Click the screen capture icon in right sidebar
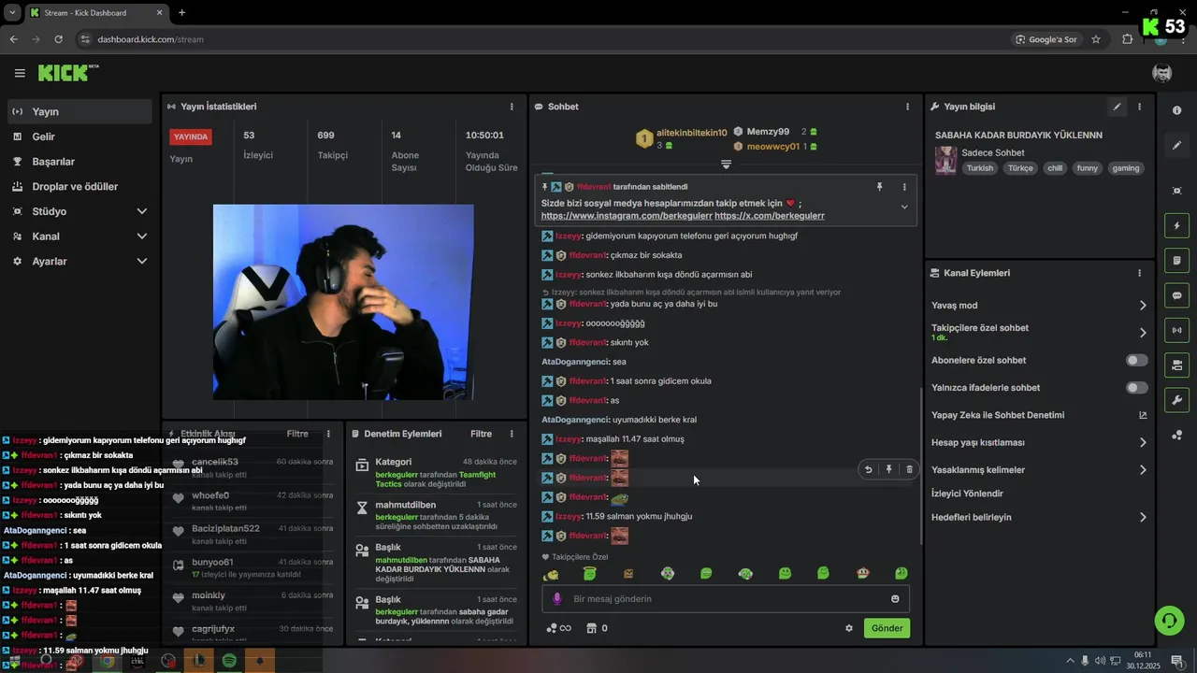1197x673 pixels. coord(1176,191)
